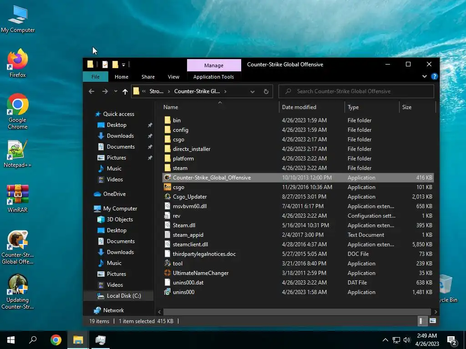Click the tool application gear icon

pyautogui.click(x=167, y=263)
